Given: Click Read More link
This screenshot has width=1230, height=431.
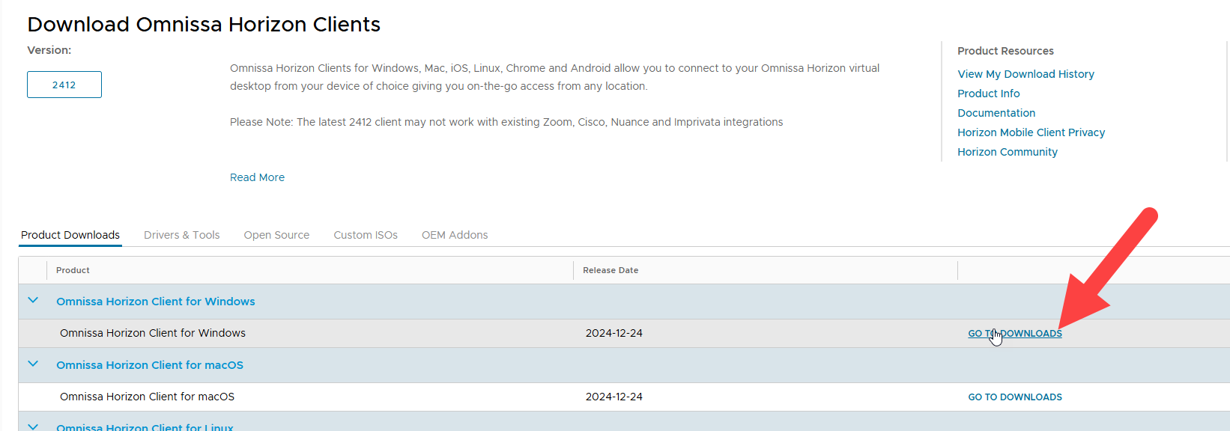Looking at the screenshot, I should click(x=257, y=177).
